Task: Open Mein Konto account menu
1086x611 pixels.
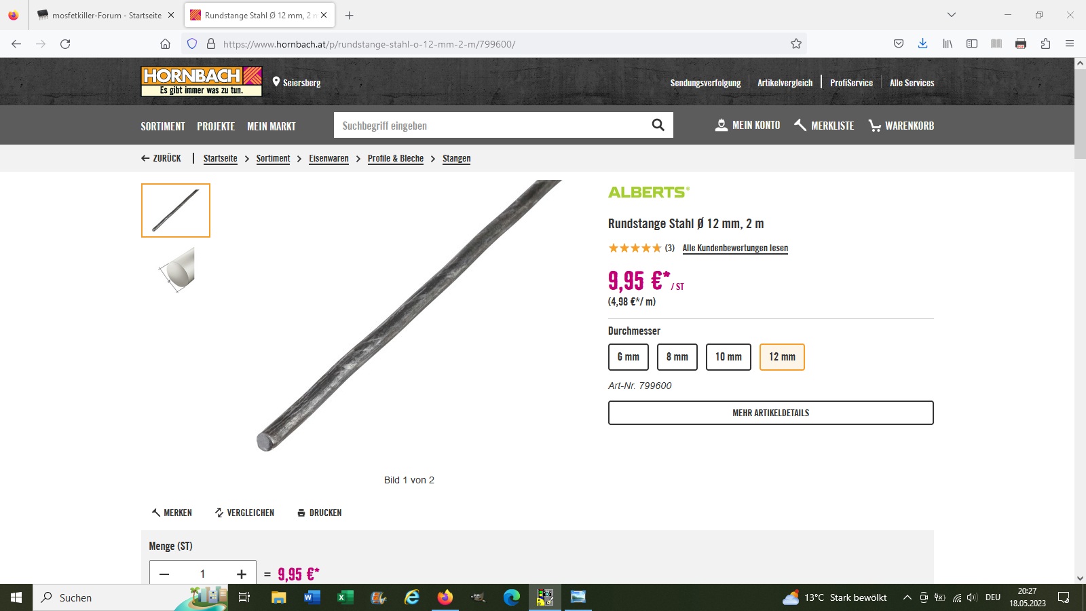Action: point(748,126)
